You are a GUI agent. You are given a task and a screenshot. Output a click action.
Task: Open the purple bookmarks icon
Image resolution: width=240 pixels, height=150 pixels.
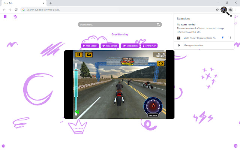[5, 16]
